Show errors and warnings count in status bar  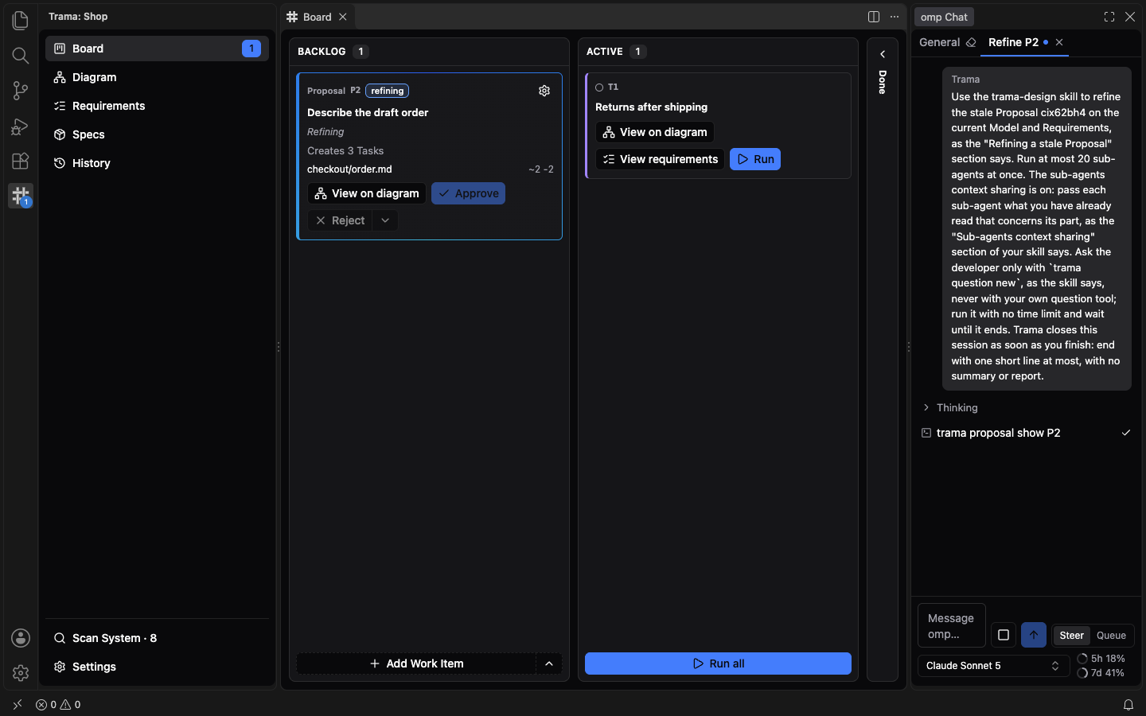pyautogui.click(x=58, y=704)
